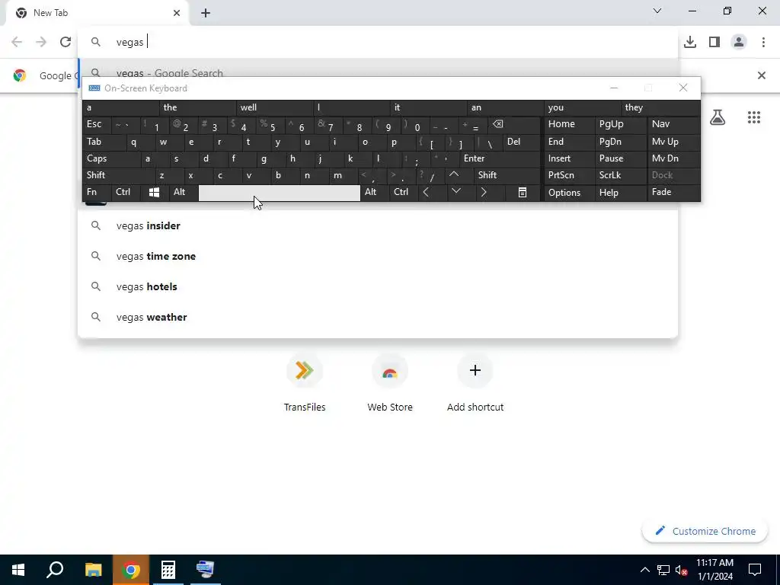Click the Esc key on keyboard
Image resolution: width=780 pixels, height=585 pixels.
coord(97,124)
